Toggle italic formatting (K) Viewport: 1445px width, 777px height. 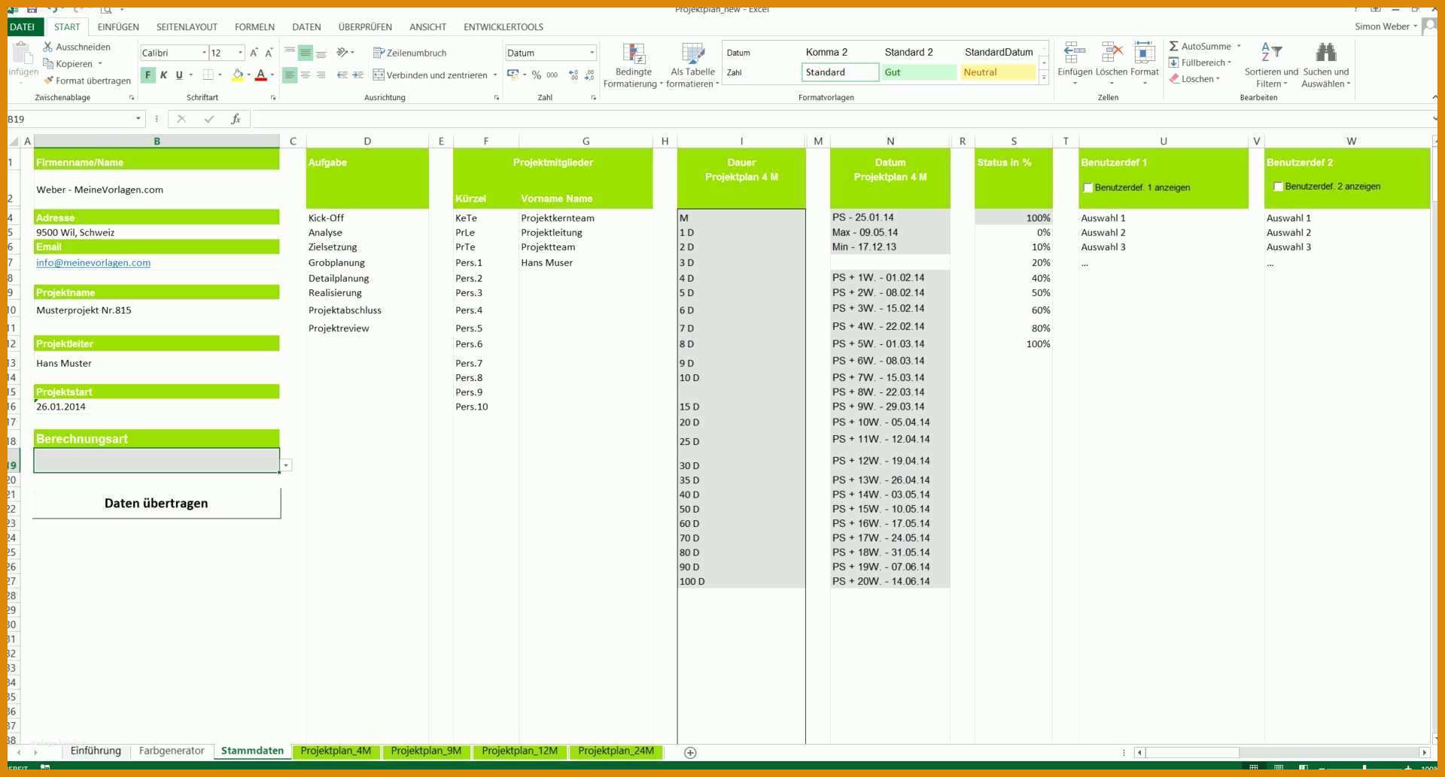coord(163,75)
